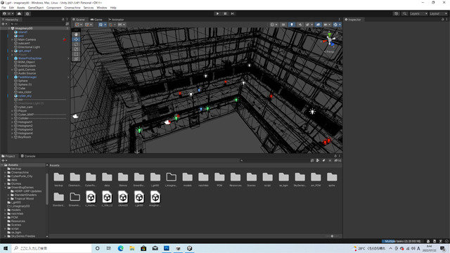450x253 pixels.
Task: Adjust the asset icon size slider
Action: [333, 236]
